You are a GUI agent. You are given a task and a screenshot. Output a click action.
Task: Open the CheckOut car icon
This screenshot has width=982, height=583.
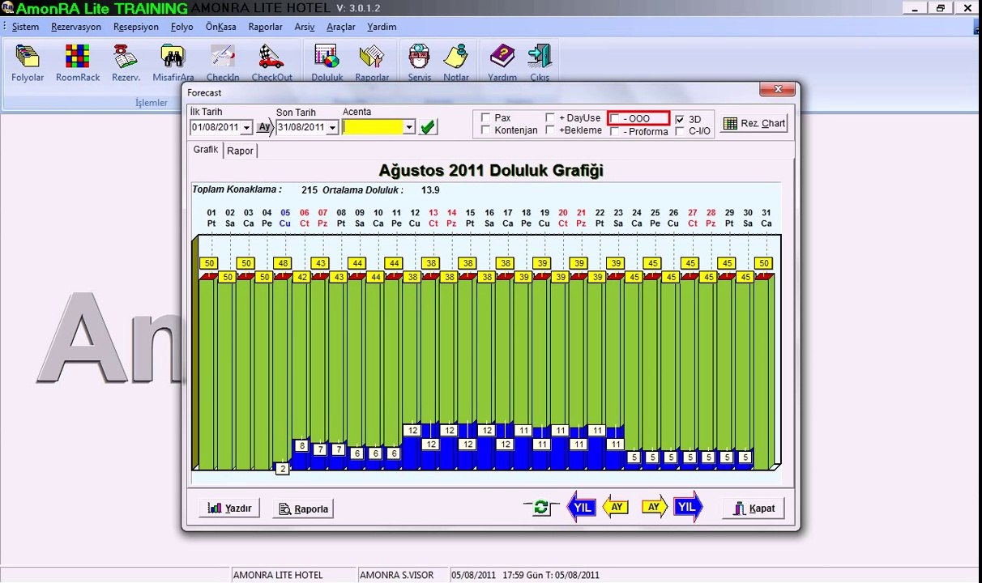click(x=271, y=62)
